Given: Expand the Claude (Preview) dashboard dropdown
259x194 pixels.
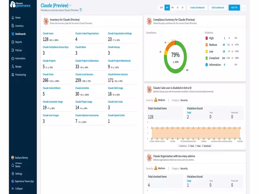Looking at the screenshot, I should point(70,5).
